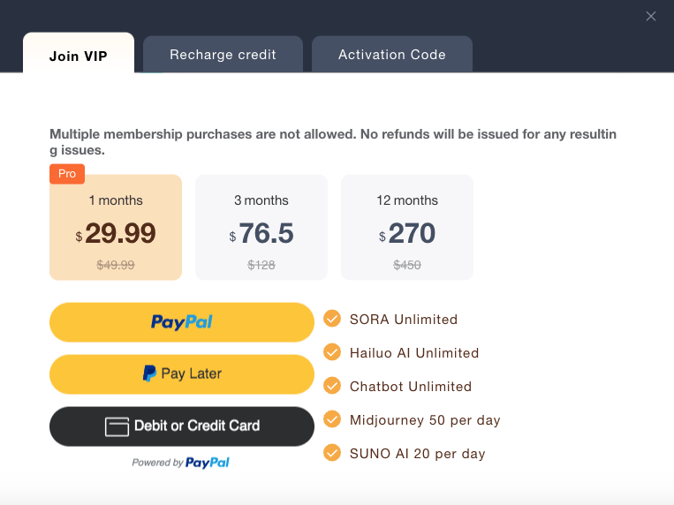This screenshot has width=674, height=505.
Task: Click the orange Pro badge
Action: pos(67,174)
